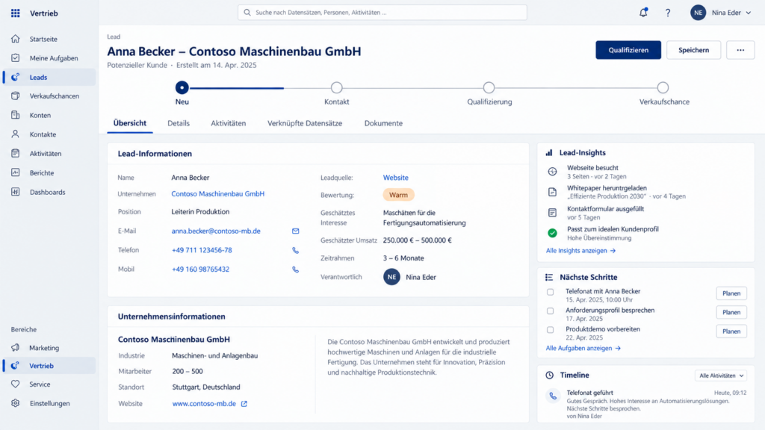Screen dimensions: 765x430
Task: Open Alle Aufgaben anzeigen link
Action: click(583, 348)
